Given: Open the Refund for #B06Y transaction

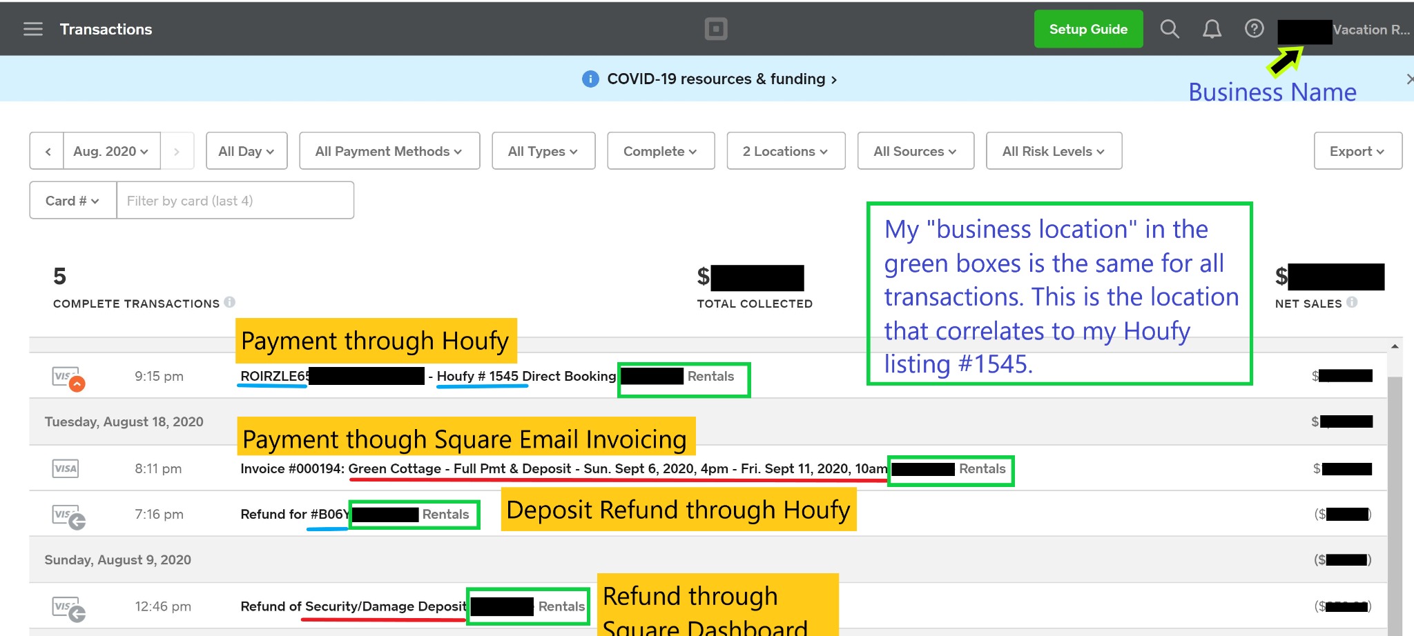Looking at the screenshot, I should [708, 515].
